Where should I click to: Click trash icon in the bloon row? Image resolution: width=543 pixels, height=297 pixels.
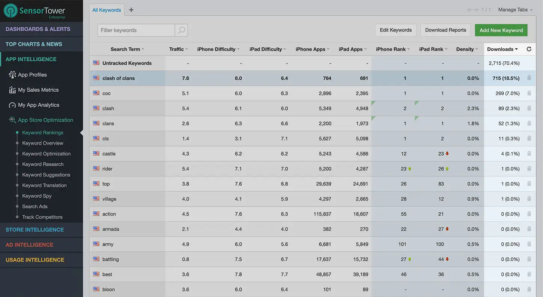[x=529, y=289]
